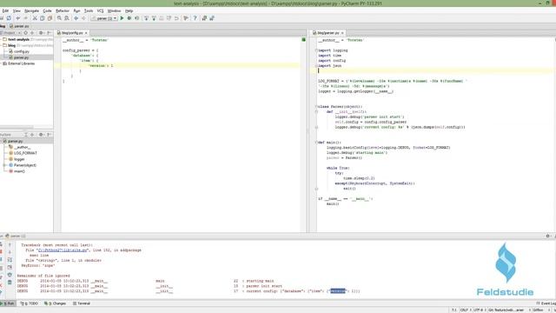The width and height of the screenshot is (556, 313).
Task: Open the Refactor menu
Action: (x=63, y=11)
